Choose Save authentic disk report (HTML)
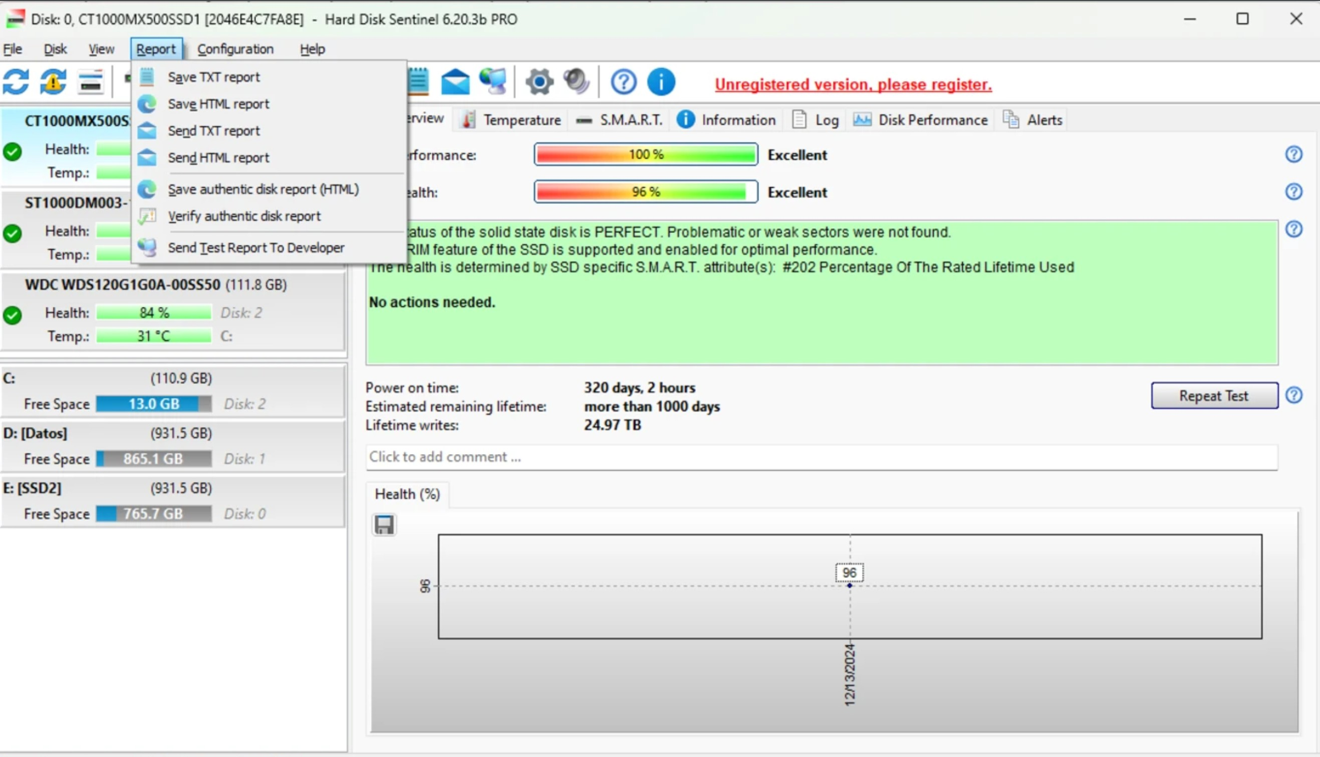The image size is (1320, 757). click(270, 189)
